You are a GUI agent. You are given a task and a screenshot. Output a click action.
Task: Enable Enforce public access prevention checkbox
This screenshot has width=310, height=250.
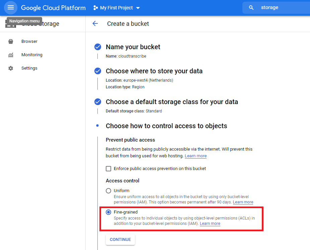pos(108,169)
